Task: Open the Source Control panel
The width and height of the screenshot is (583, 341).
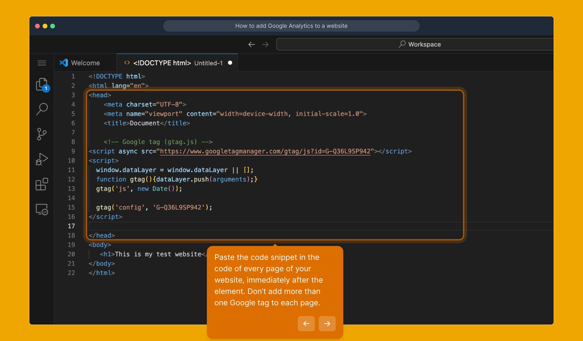Action: coord(42,134)
